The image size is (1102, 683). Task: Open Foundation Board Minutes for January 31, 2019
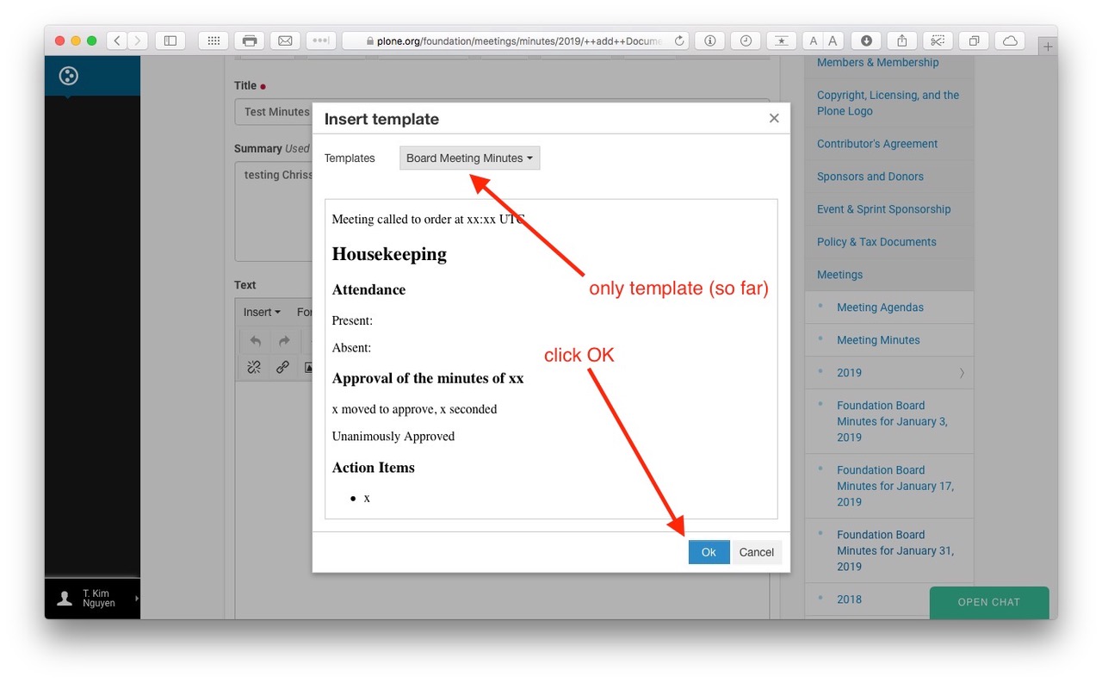(895, 550)
